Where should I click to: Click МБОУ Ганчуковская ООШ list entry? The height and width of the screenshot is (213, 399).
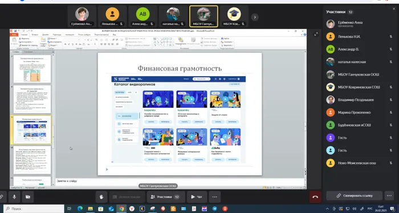[x=359, y=74]
